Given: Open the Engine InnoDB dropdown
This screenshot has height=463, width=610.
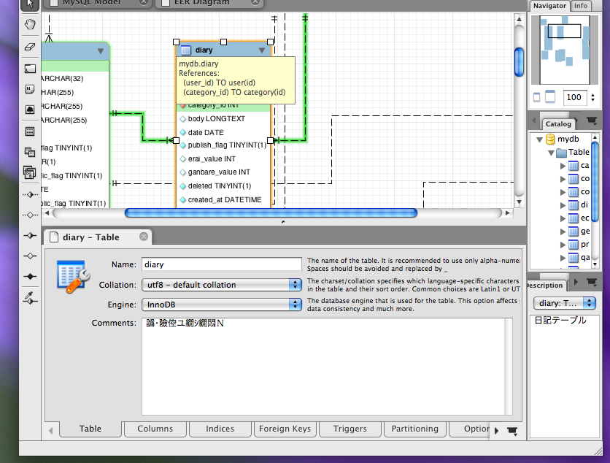Looking at the screenshot, I should click(x=220, y=305).
